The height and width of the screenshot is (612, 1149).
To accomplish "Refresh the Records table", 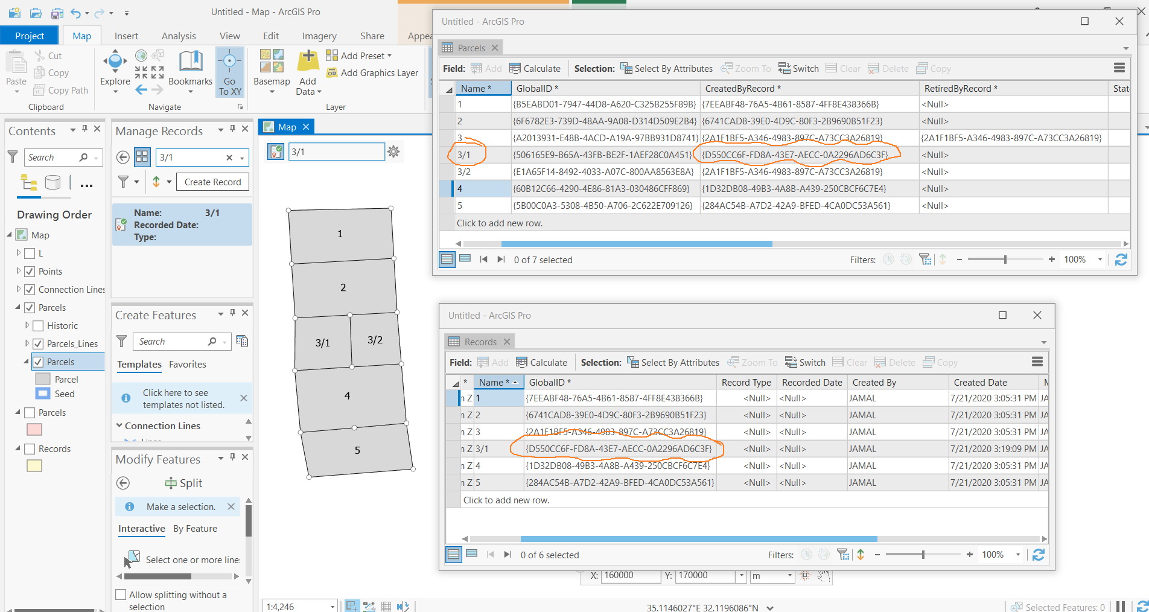I will [1039, 555].
